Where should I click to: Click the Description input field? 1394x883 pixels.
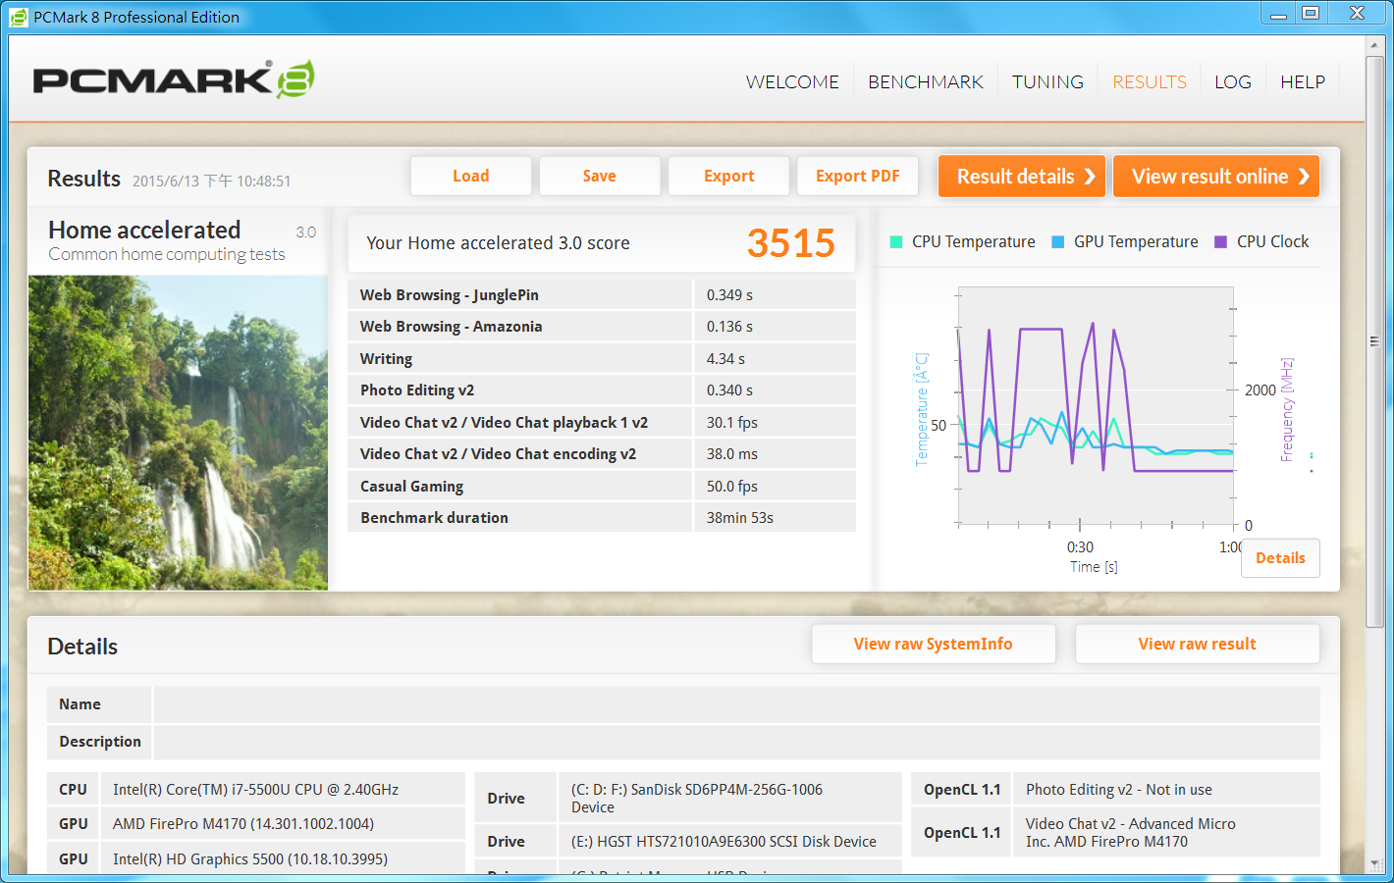click(x=736, y=742)
